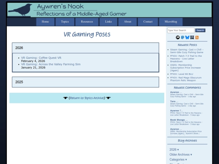Screen dimensions: 219x164
Task: Expand the Categories dropdown
Action: tap(178, 160)
